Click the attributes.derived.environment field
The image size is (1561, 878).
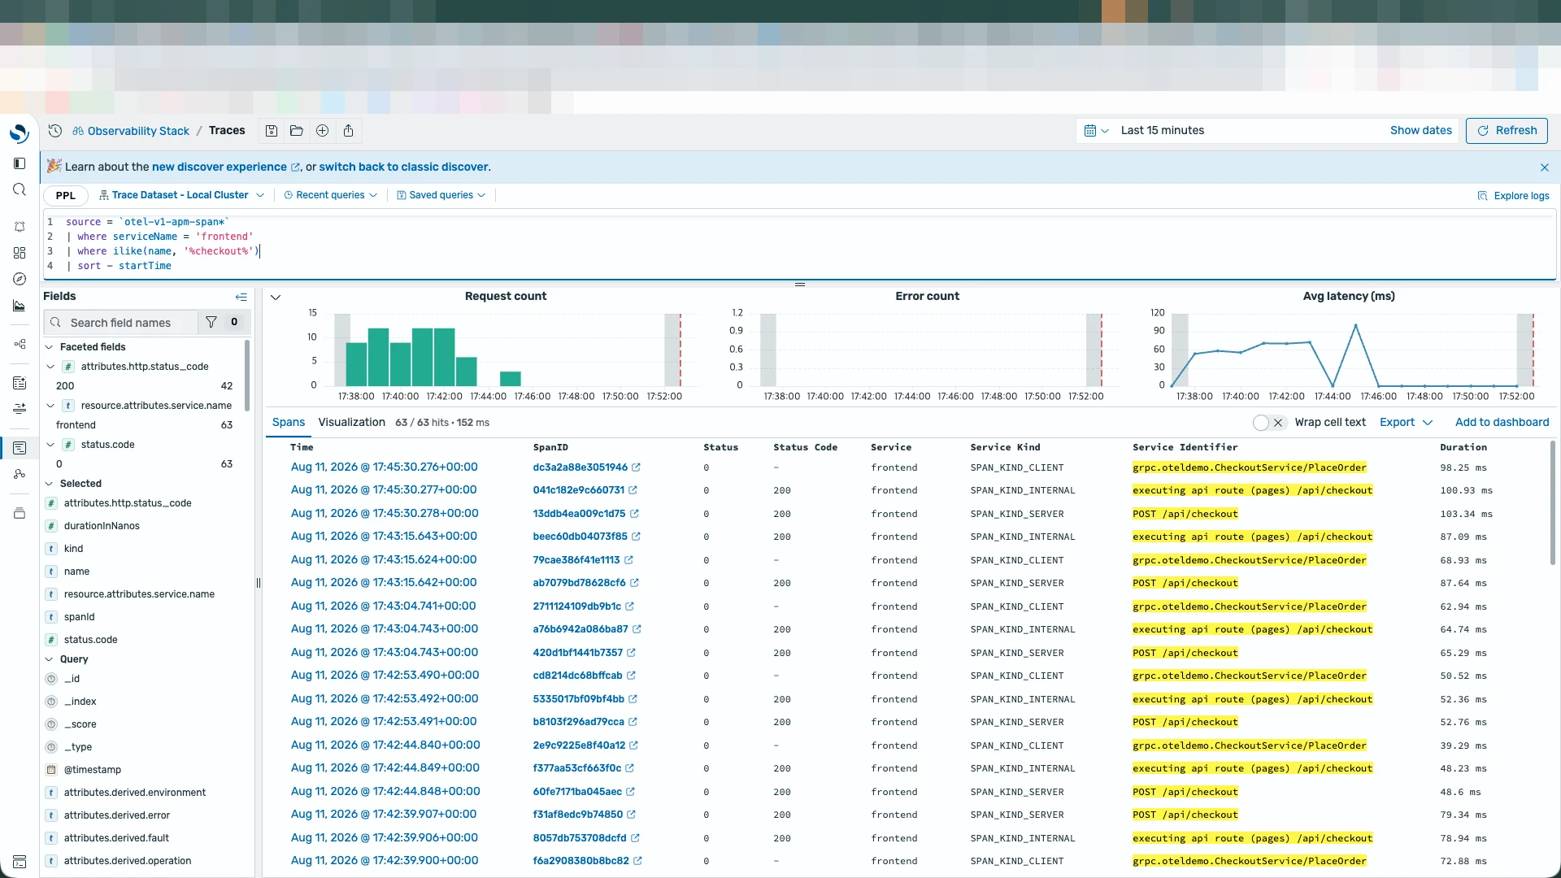coord(135,793)
